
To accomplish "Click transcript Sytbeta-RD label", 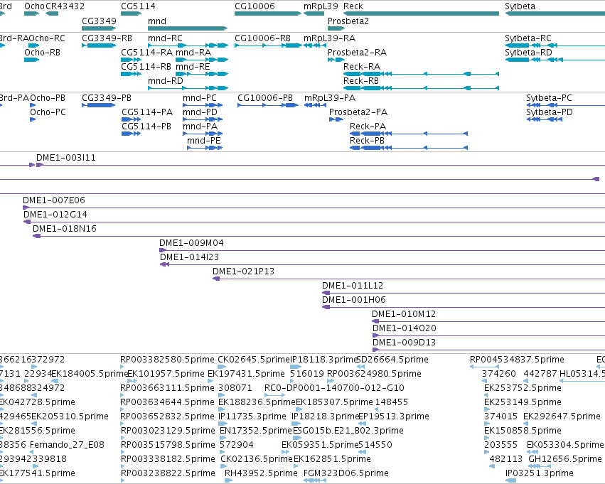I will click(x=528, y=53).
